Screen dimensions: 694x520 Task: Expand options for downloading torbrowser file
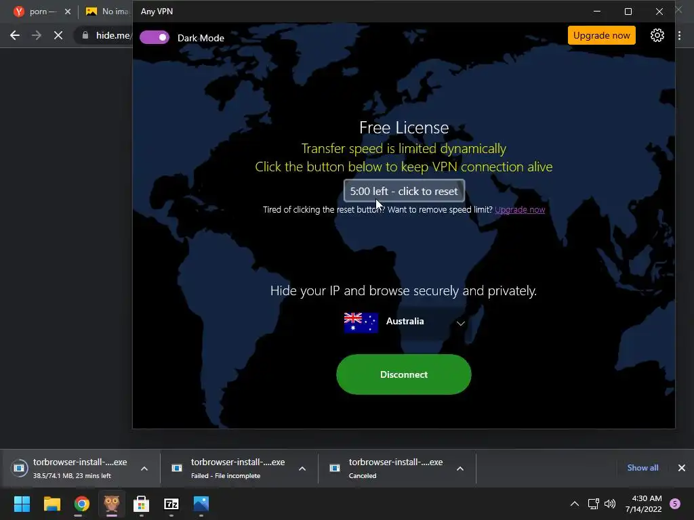tap(144, 469)
